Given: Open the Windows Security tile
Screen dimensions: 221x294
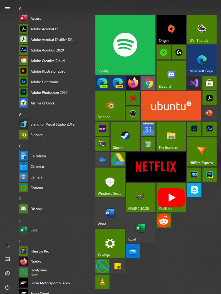Looking at the screenshot, I should (x=110, y=182).
